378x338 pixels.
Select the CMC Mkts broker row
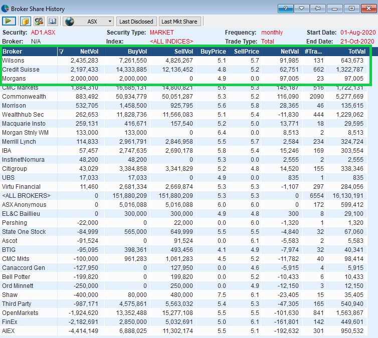pyautogui.click(x=184, y=259)
